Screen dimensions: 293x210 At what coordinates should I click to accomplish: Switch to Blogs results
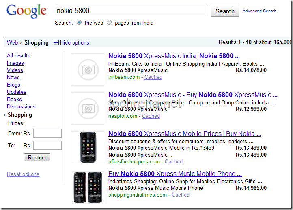pos(13,85)
